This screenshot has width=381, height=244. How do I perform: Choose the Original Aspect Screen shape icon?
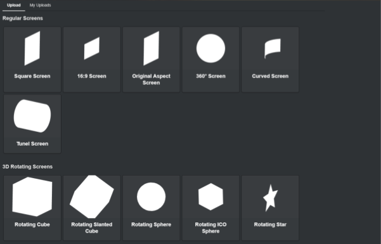(151, 48)
